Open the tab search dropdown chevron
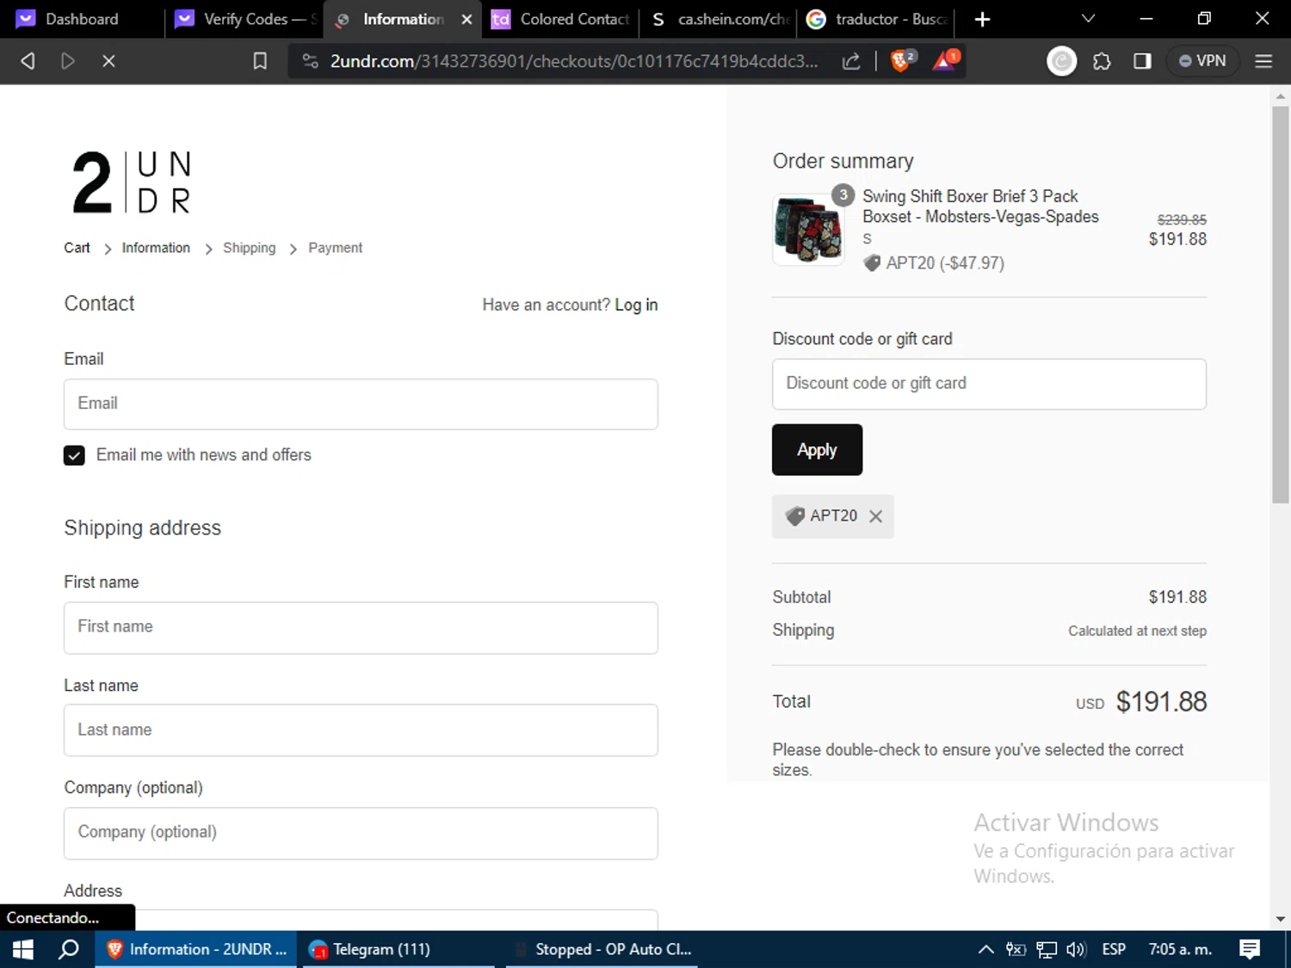The image size is (1291, 968). 1088,19
